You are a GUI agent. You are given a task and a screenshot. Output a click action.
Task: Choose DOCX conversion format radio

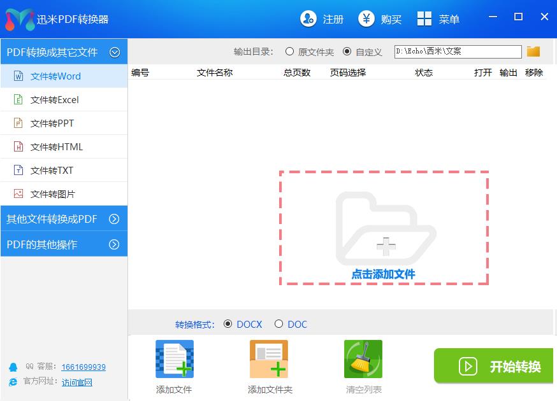pos(228,324)
